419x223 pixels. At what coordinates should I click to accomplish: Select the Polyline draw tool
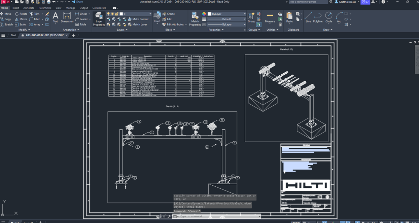(318, 18)
